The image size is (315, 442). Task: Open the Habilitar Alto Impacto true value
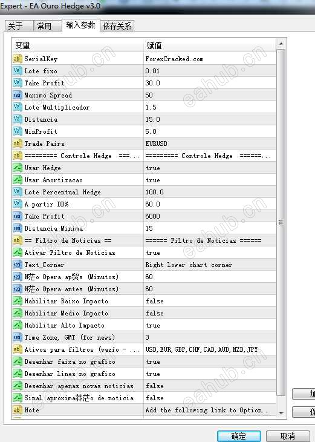(x=210, y=325)
